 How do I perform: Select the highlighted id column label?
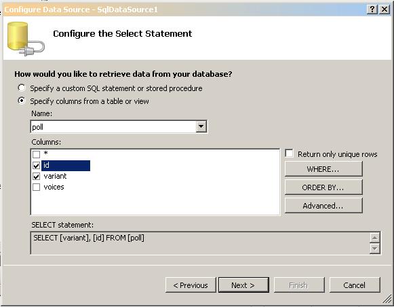66,165
